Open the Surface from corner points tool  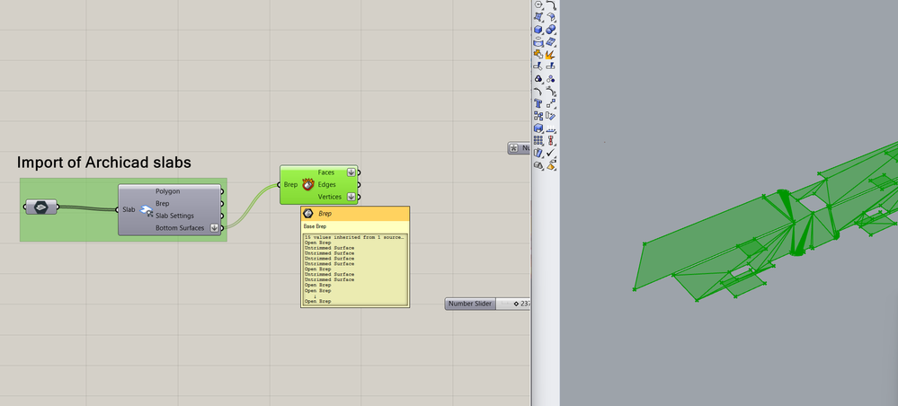[538, 16]
